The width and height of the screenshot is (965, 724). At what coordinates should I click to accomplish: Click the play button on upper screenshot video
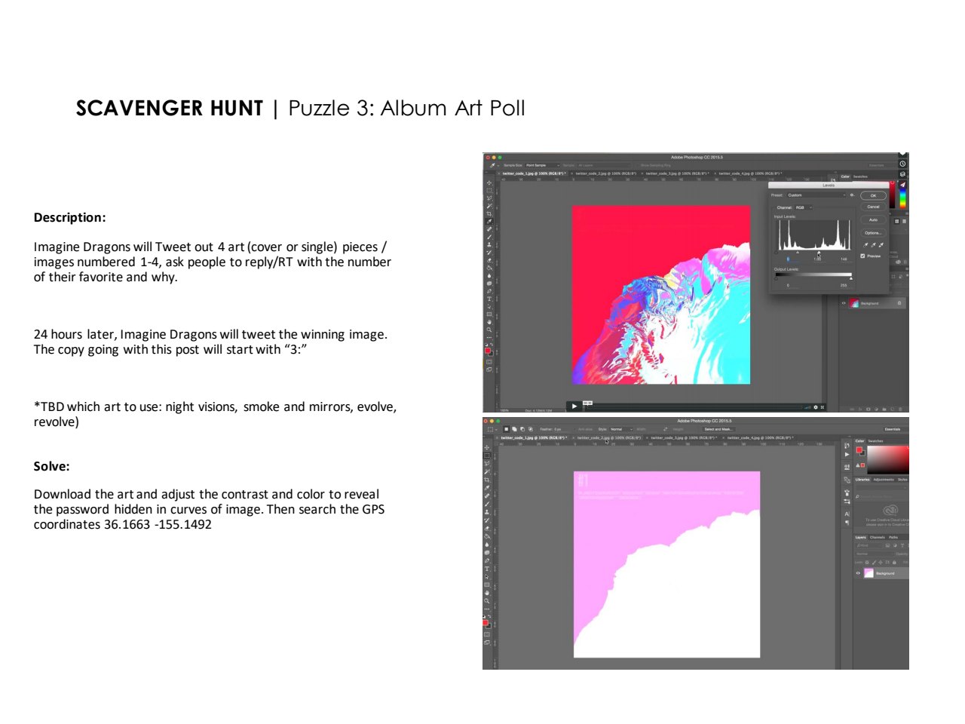574,406
